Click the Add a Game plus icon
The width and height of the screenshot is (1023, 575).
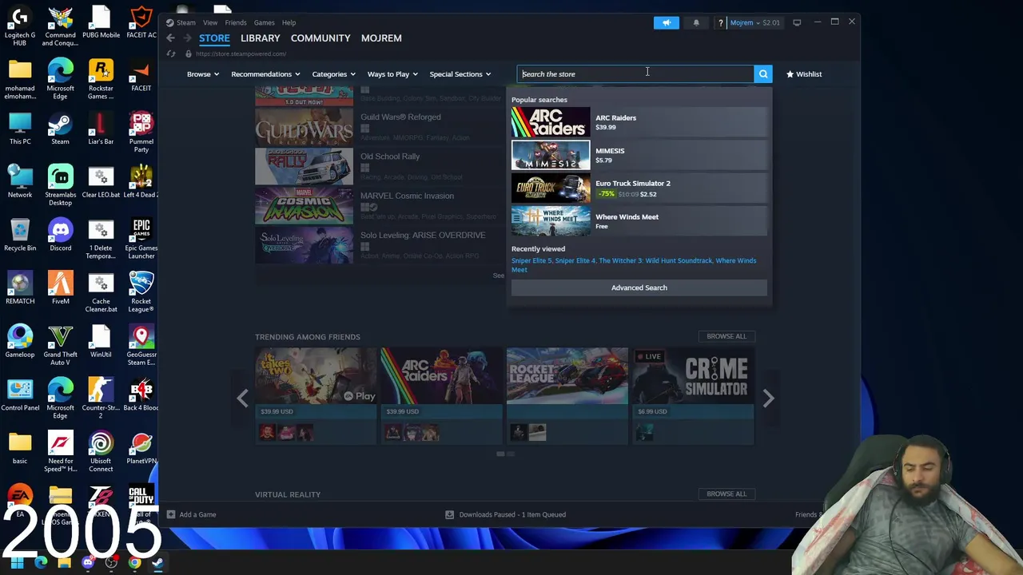tap(171, 514)
